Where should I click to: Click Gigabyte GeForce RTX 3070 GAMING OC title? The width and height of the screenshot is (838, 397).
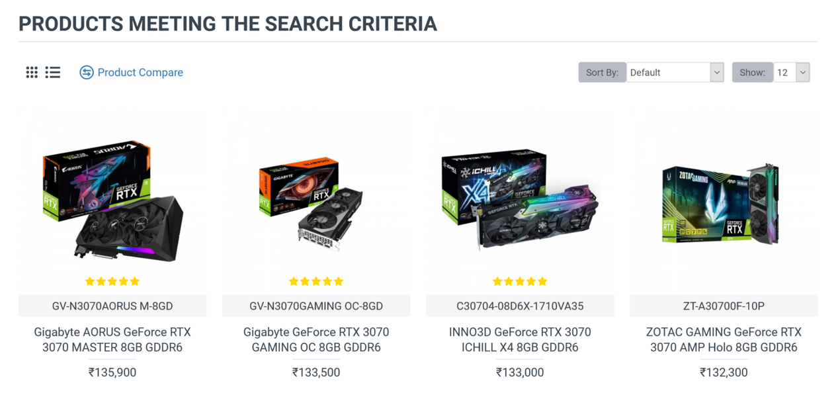(x=316, y=339)
